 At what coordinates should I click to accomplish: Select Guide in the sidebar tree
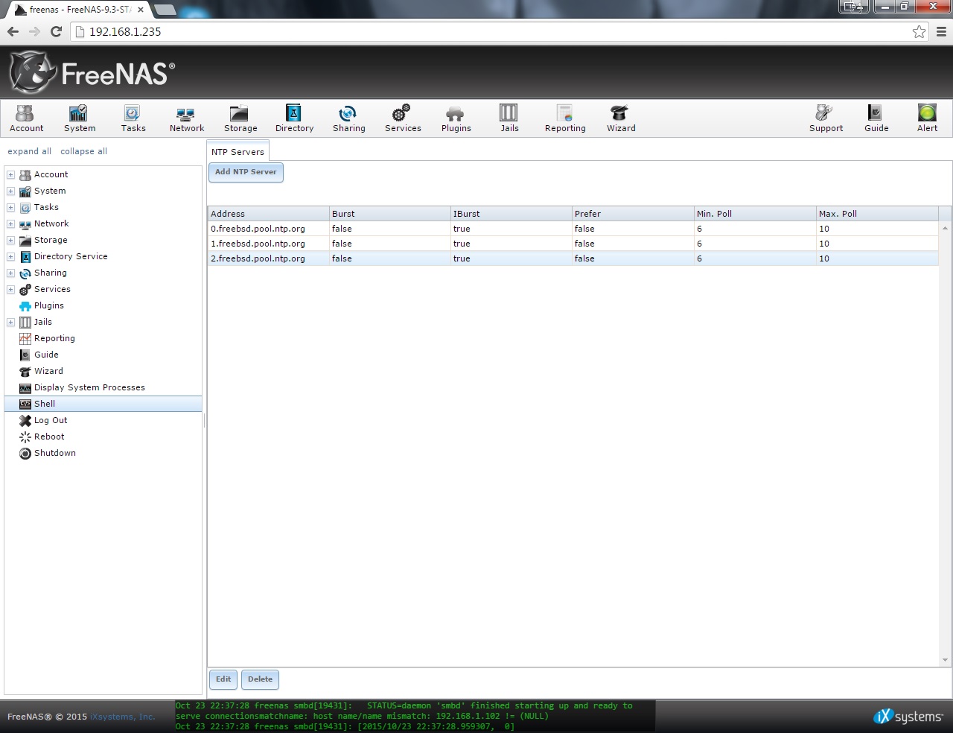[46, 355]
